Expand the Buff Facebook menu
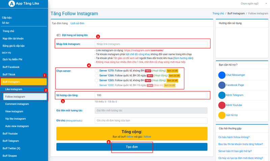 11,67
